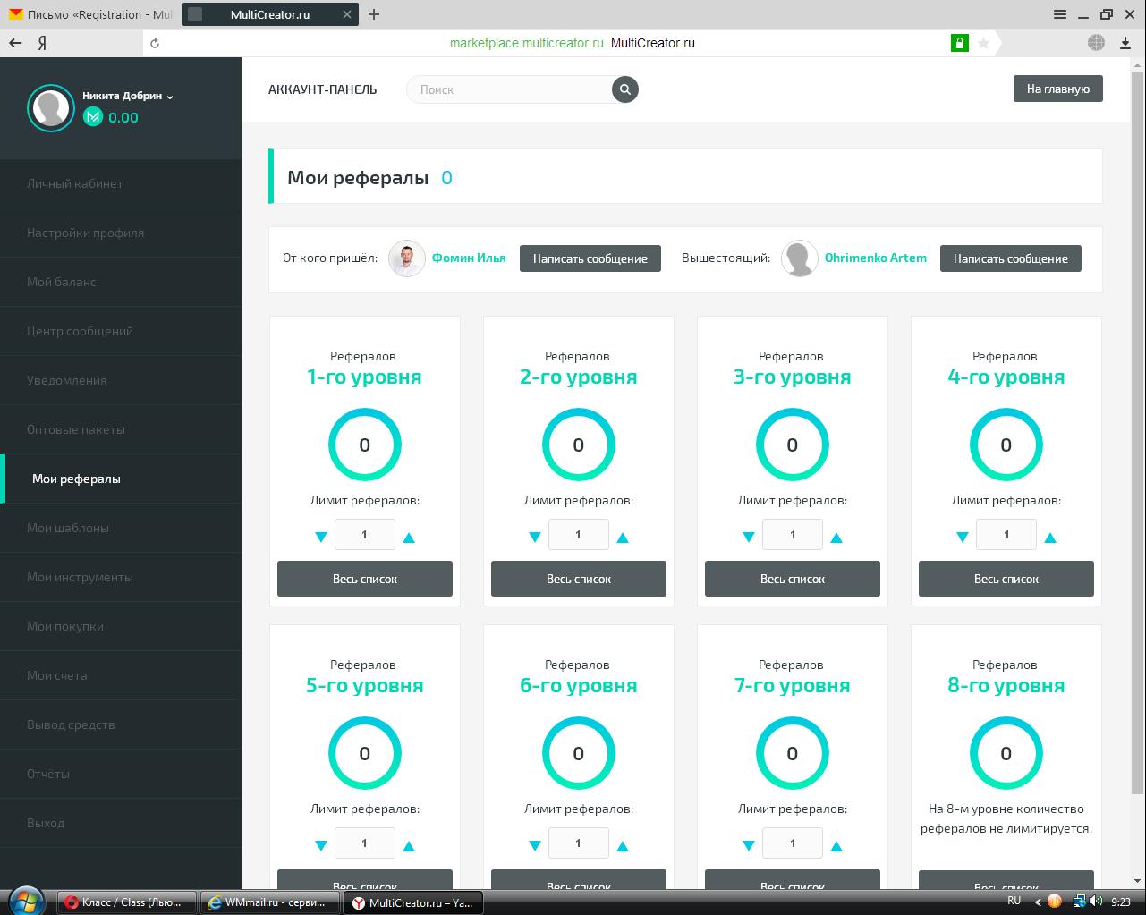Click the search magnifier icon
1146x915 pixels.
625,89
